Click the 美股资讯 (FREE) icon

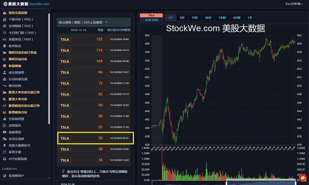point(4,39)
